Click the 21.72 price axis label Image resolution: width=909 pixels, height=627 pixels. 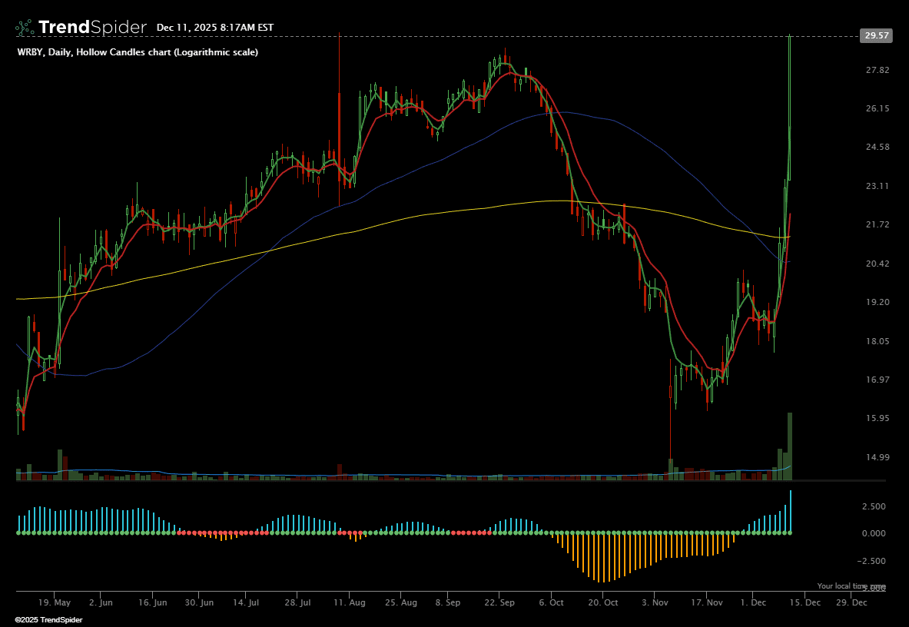pyautogui.click(x=877, y=224)
